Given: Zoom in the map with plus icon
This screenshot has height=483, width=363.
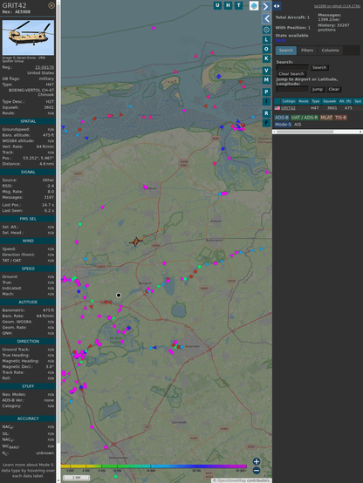Looking at the screenshot, I should point(257,461).
